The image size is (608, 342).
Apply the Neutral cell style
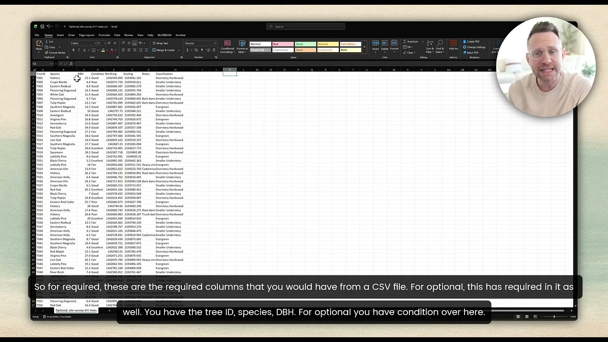[328, 44]
